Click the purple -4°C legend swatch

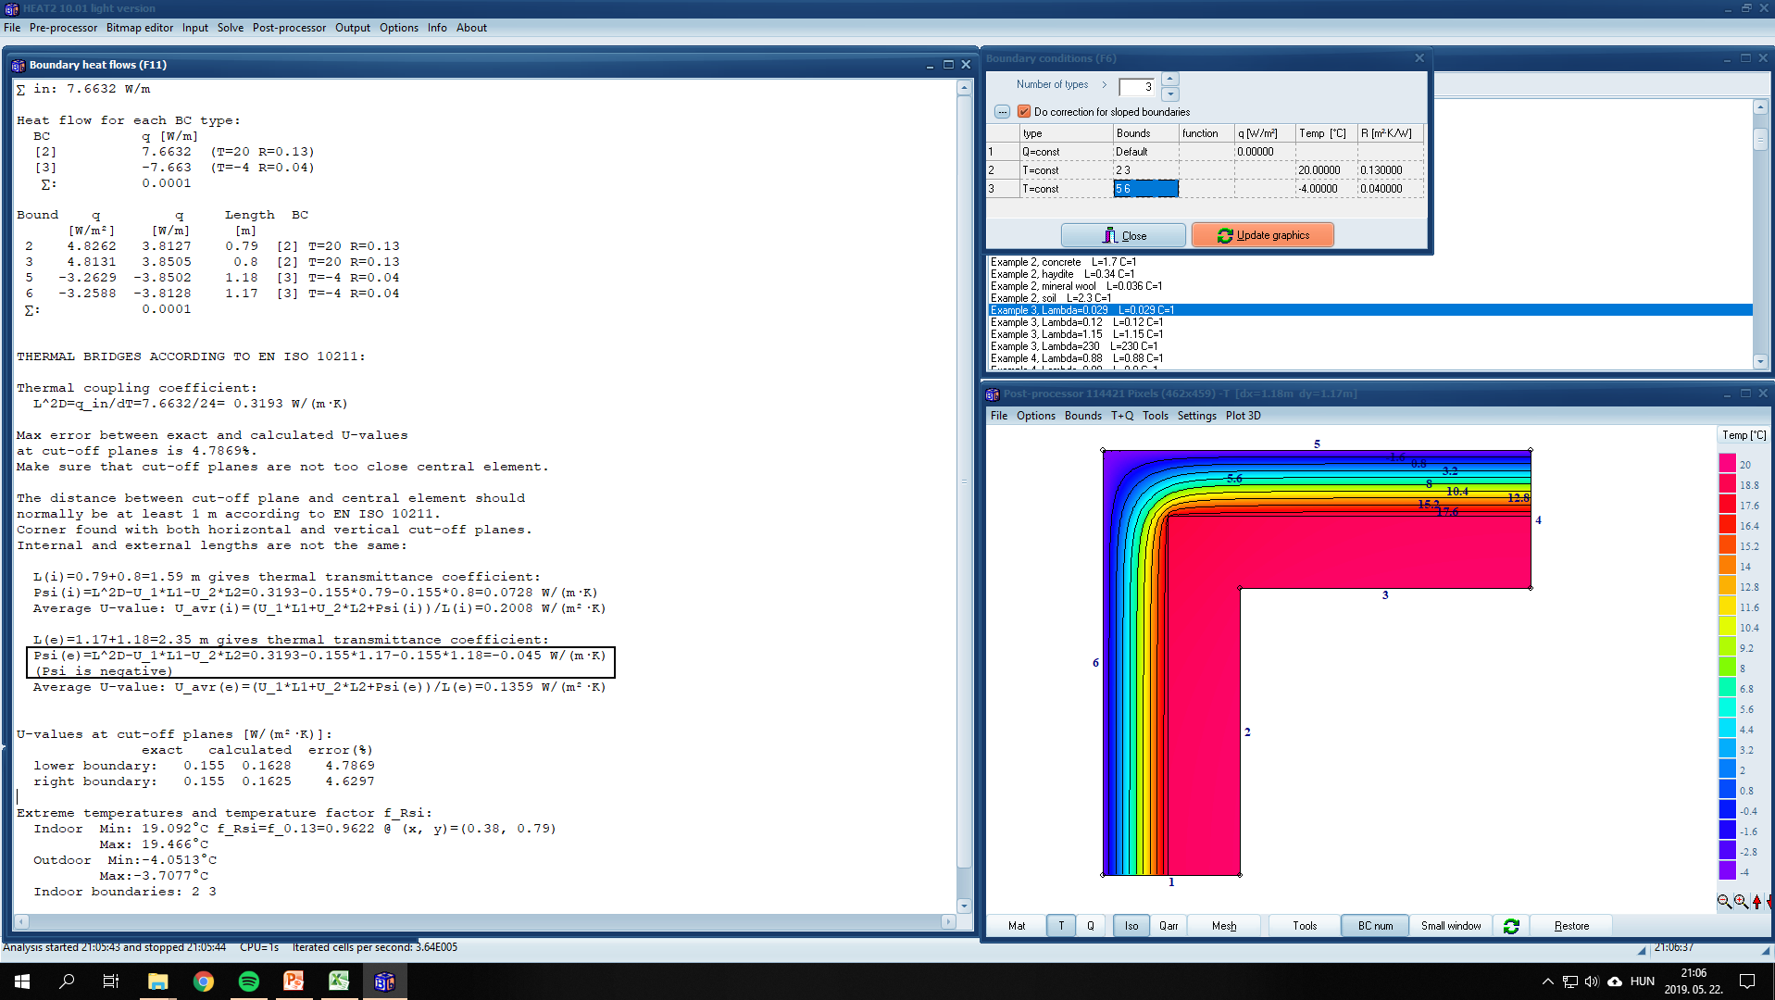click(x=1727, y=871)
